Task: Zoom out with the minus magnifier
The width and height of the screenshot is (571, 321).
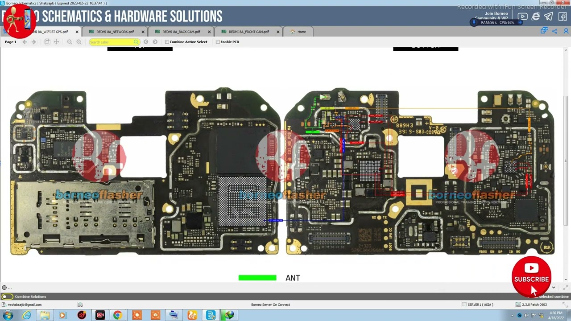Action: tap(70, 42)
